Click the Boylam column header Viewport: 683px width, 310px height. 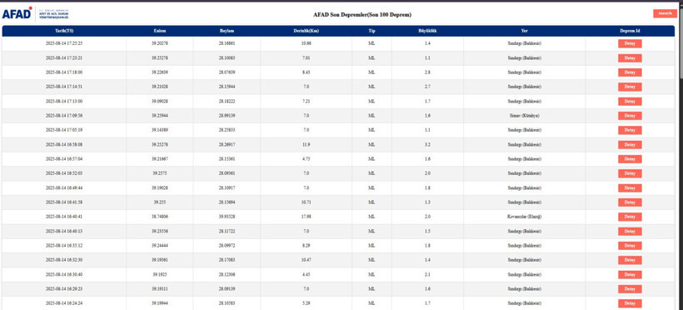tap(227, 31)
